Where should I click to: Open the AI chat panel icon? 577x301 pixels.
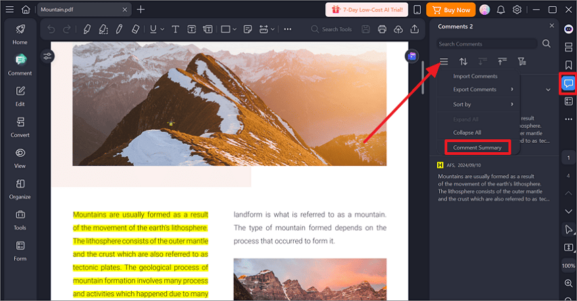(568, 29)
